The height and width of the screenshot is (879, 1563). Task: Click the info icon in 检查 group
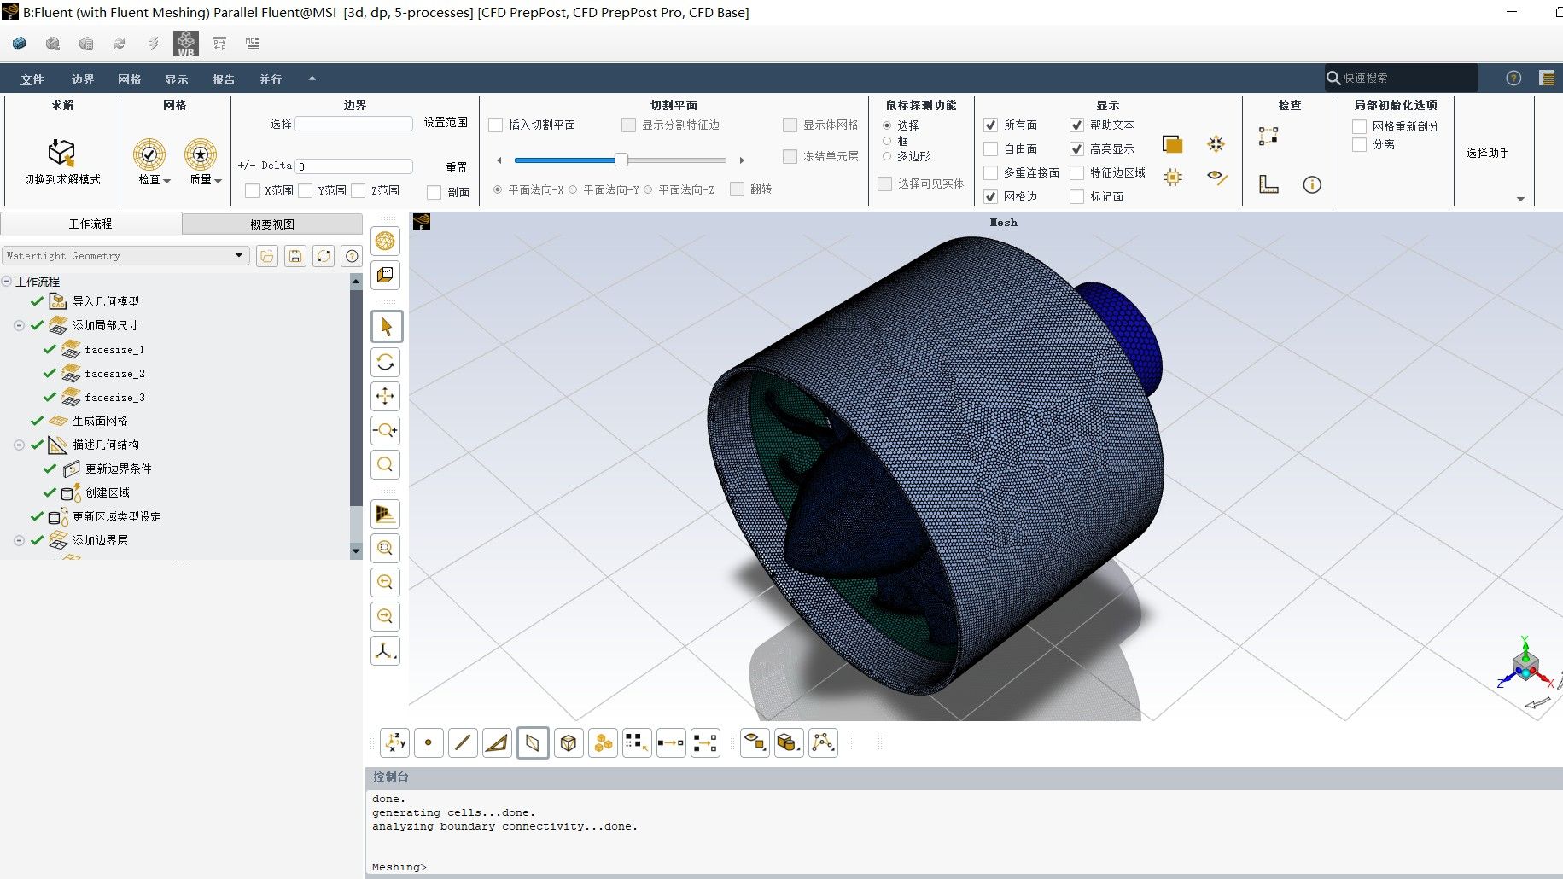(1312, 184)
